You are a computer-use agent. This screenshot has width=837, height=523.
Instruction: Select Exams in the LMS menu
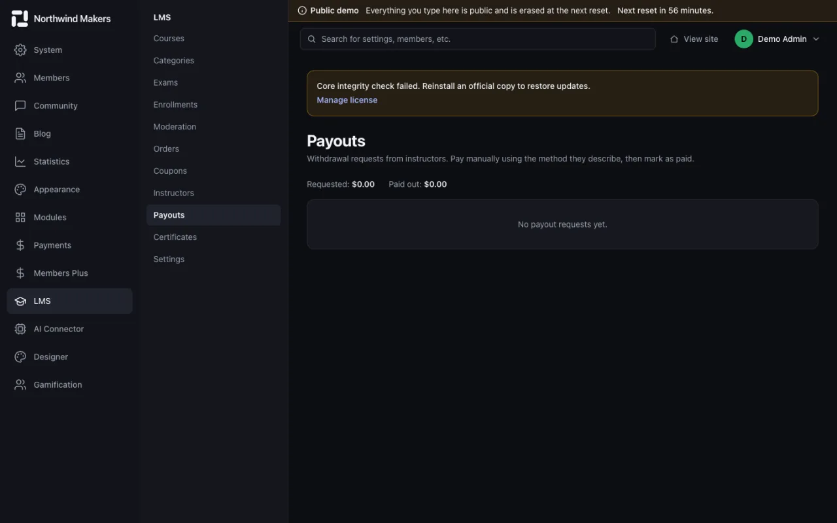tap(213, 82)
